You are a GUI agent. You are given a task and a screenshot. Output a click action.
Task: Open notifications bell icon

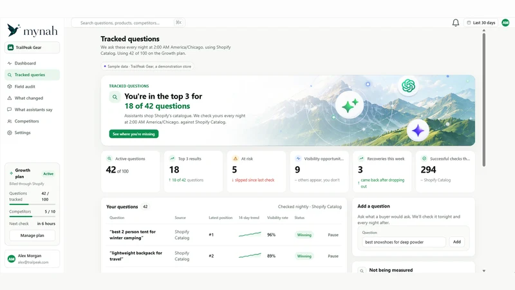(x=455, y=23)
